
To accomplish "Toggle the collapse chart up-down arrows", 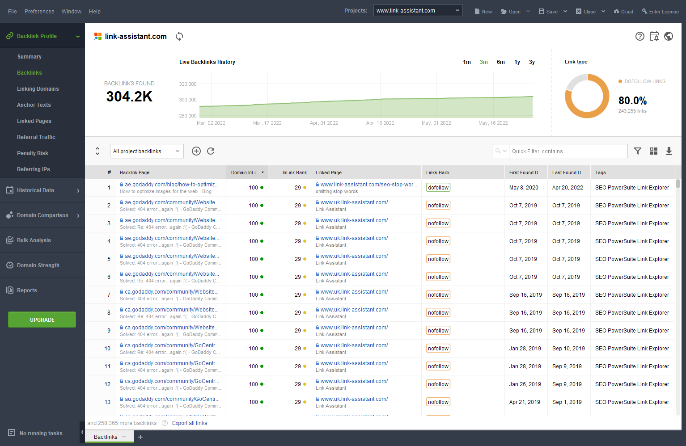I will (97, 151).
